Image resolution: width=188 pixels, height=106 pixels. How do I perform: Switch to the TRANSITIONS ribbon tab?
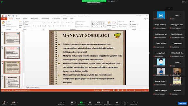tap(34, 19)
